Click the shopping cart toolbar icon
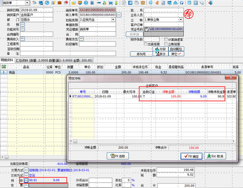 110,3
